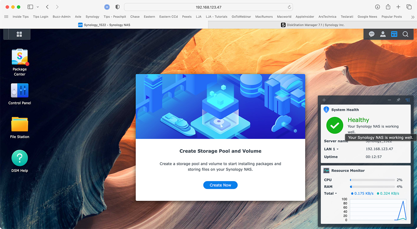Click the Create Now button
Viewport: 417px width, 229px height.
(x=220, y=185)
